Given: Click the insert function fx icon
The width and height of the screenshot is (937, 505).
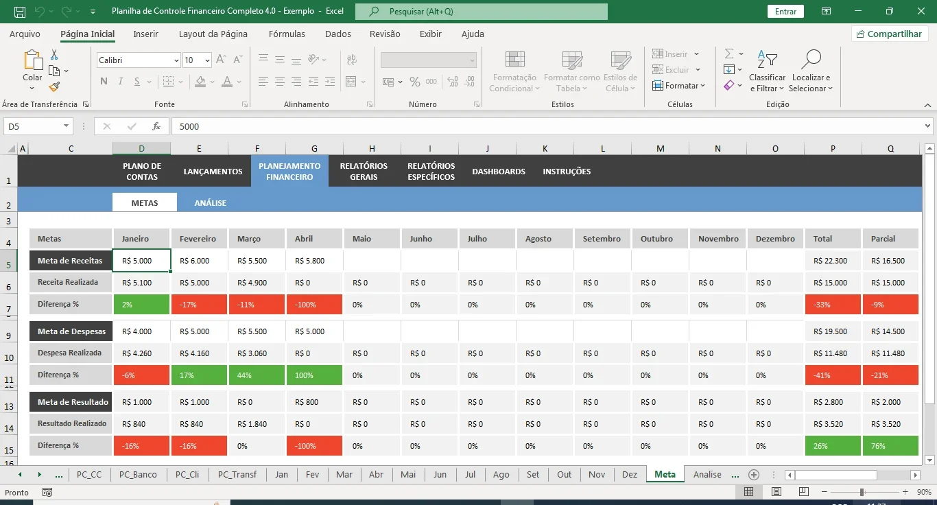Looking at the screenshot, I should click(x=156, y=126).
